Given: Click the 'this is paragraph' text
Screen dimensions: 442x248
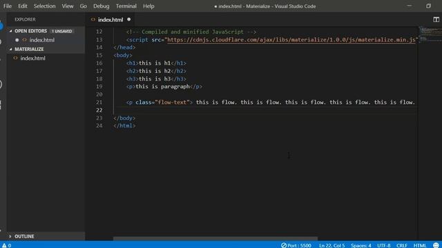Looking at the screenshot, I should [162, 87].
